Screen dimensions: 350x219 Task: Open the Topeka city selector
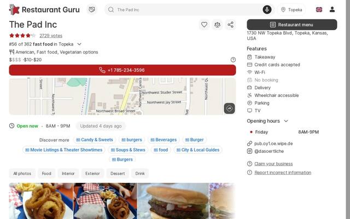(x=291, y=10)
